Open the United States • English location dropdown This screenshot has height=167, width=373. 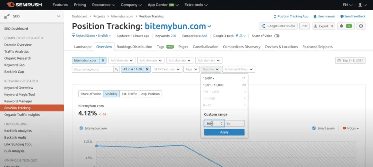91,36
